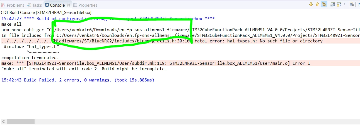
Task: Click the '#include "hal_types.h"' line
Action: pyautogui.click(x=31, y=47)
